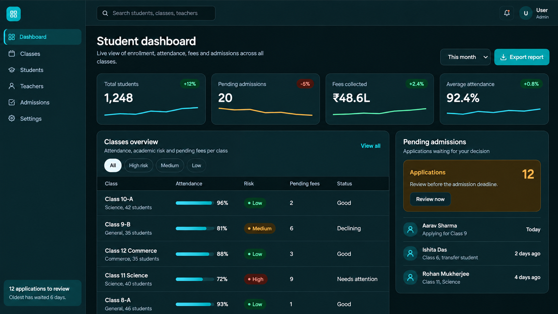The height and width of the screenshot is (314, 558).
Task: Click the Total students stat card
Action: point(151,99)
